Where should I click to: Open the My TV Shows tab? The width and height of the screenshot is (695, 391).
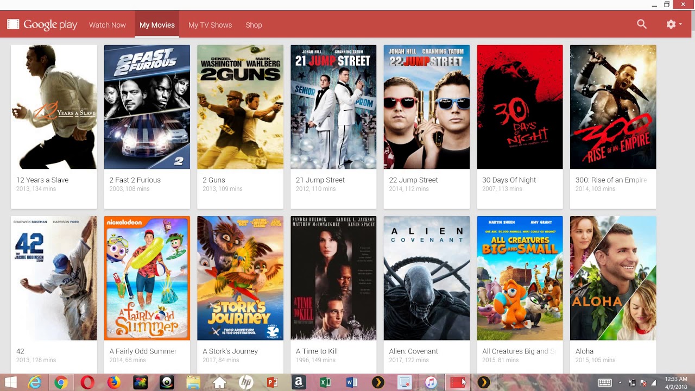point(210,25)
